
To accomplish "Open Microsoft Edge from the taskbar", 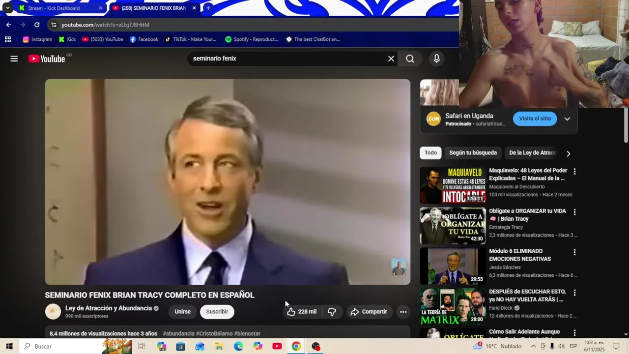I will point(238,346).
